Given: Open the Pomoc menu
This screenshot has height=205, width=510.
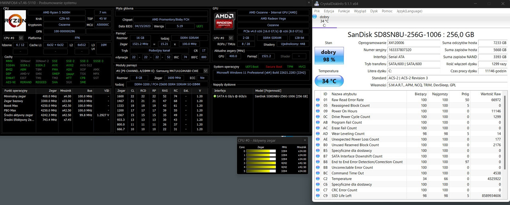Looking at the screenshot, I should tap(387, 11).
